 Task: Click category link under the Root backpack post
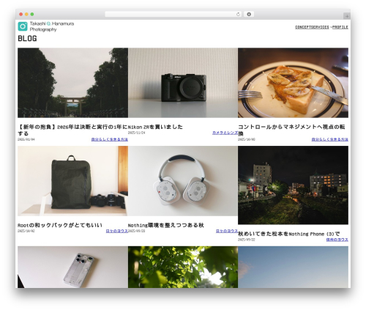click(117, 231)
